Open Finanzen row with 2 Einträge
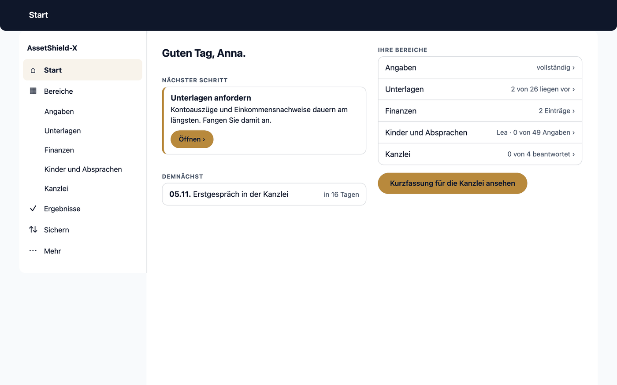The height and width of the screenshot is (385, 617). pyautogui.click(x=480, y=111)
